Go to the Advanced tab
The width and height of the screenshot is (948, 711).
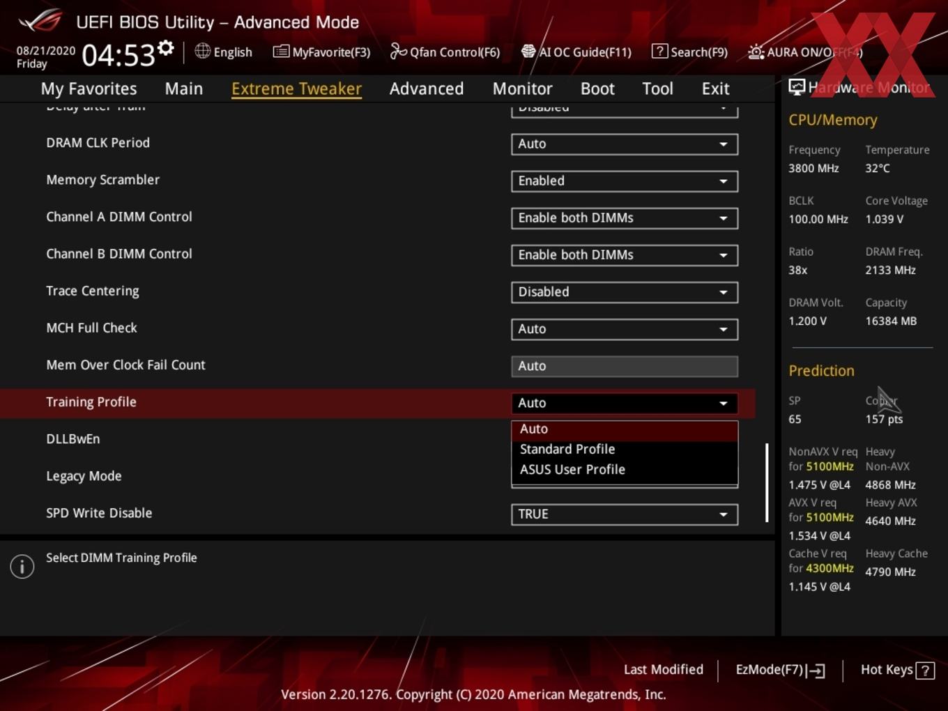427,89
